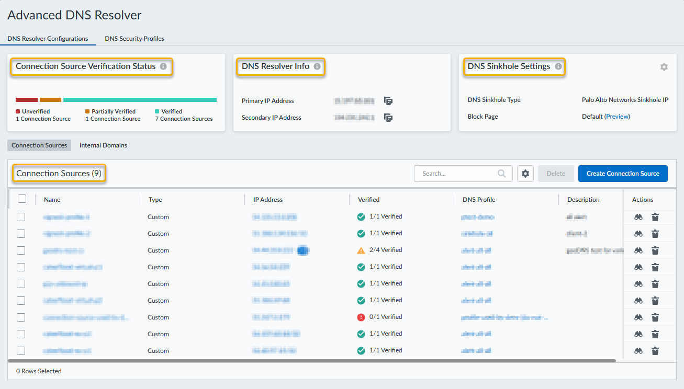Image resolution: width=684 pixels, height=389 pixels.
Task: Click into the connection sources Search field
Action: coord(454,174)
